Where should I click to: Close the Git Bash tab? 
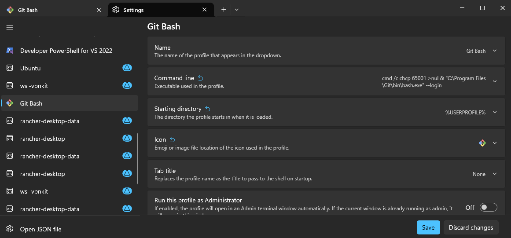click(x=99, y=10)
